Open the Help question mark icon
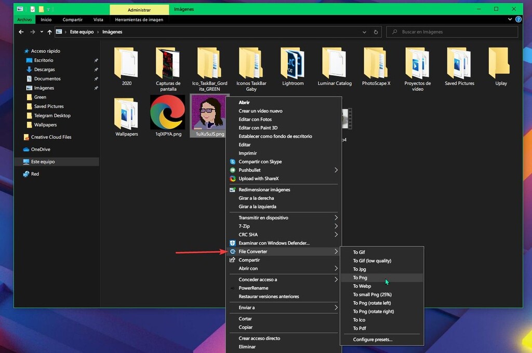This screenshot has height=353, width=532. [518, 20]
